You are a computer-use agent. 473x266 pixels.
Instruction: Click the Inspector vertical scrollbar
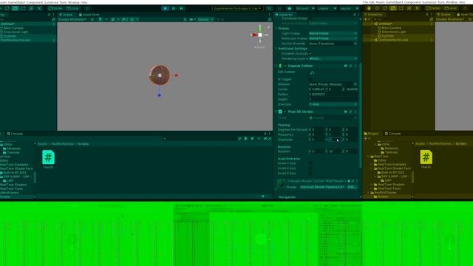click(361, 115)
